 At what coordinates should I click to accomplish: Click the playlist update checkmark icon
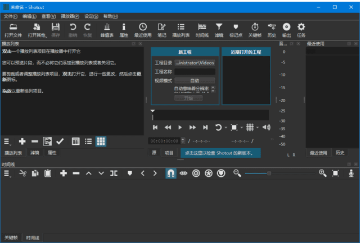pyautogui.click(x=60, y=141)
